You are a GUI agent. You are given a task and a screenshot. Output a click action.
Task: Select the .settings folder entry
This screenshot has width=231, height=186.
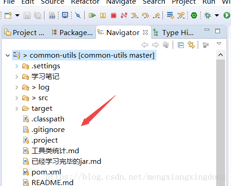(41, 66)
